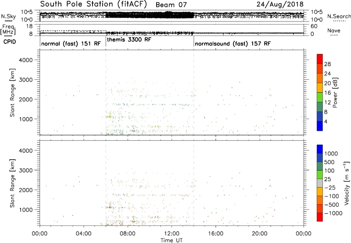Click 'Slant Range [km]' label of power panel
351x243 pixels.
tap(12, 93)
